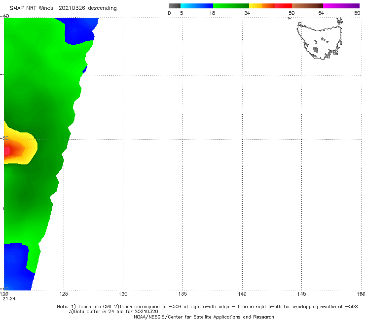
Task: Click the longitude label 145
Action: pyautogui.click(x=302, y=294)
